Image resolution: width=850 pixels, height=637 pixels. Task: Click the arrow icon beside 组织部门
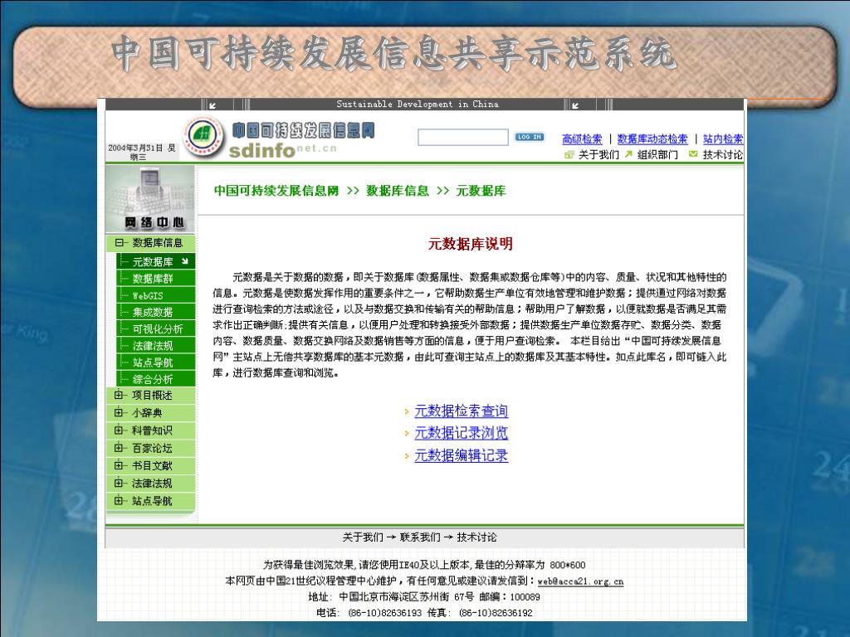[x=629, y=154]
